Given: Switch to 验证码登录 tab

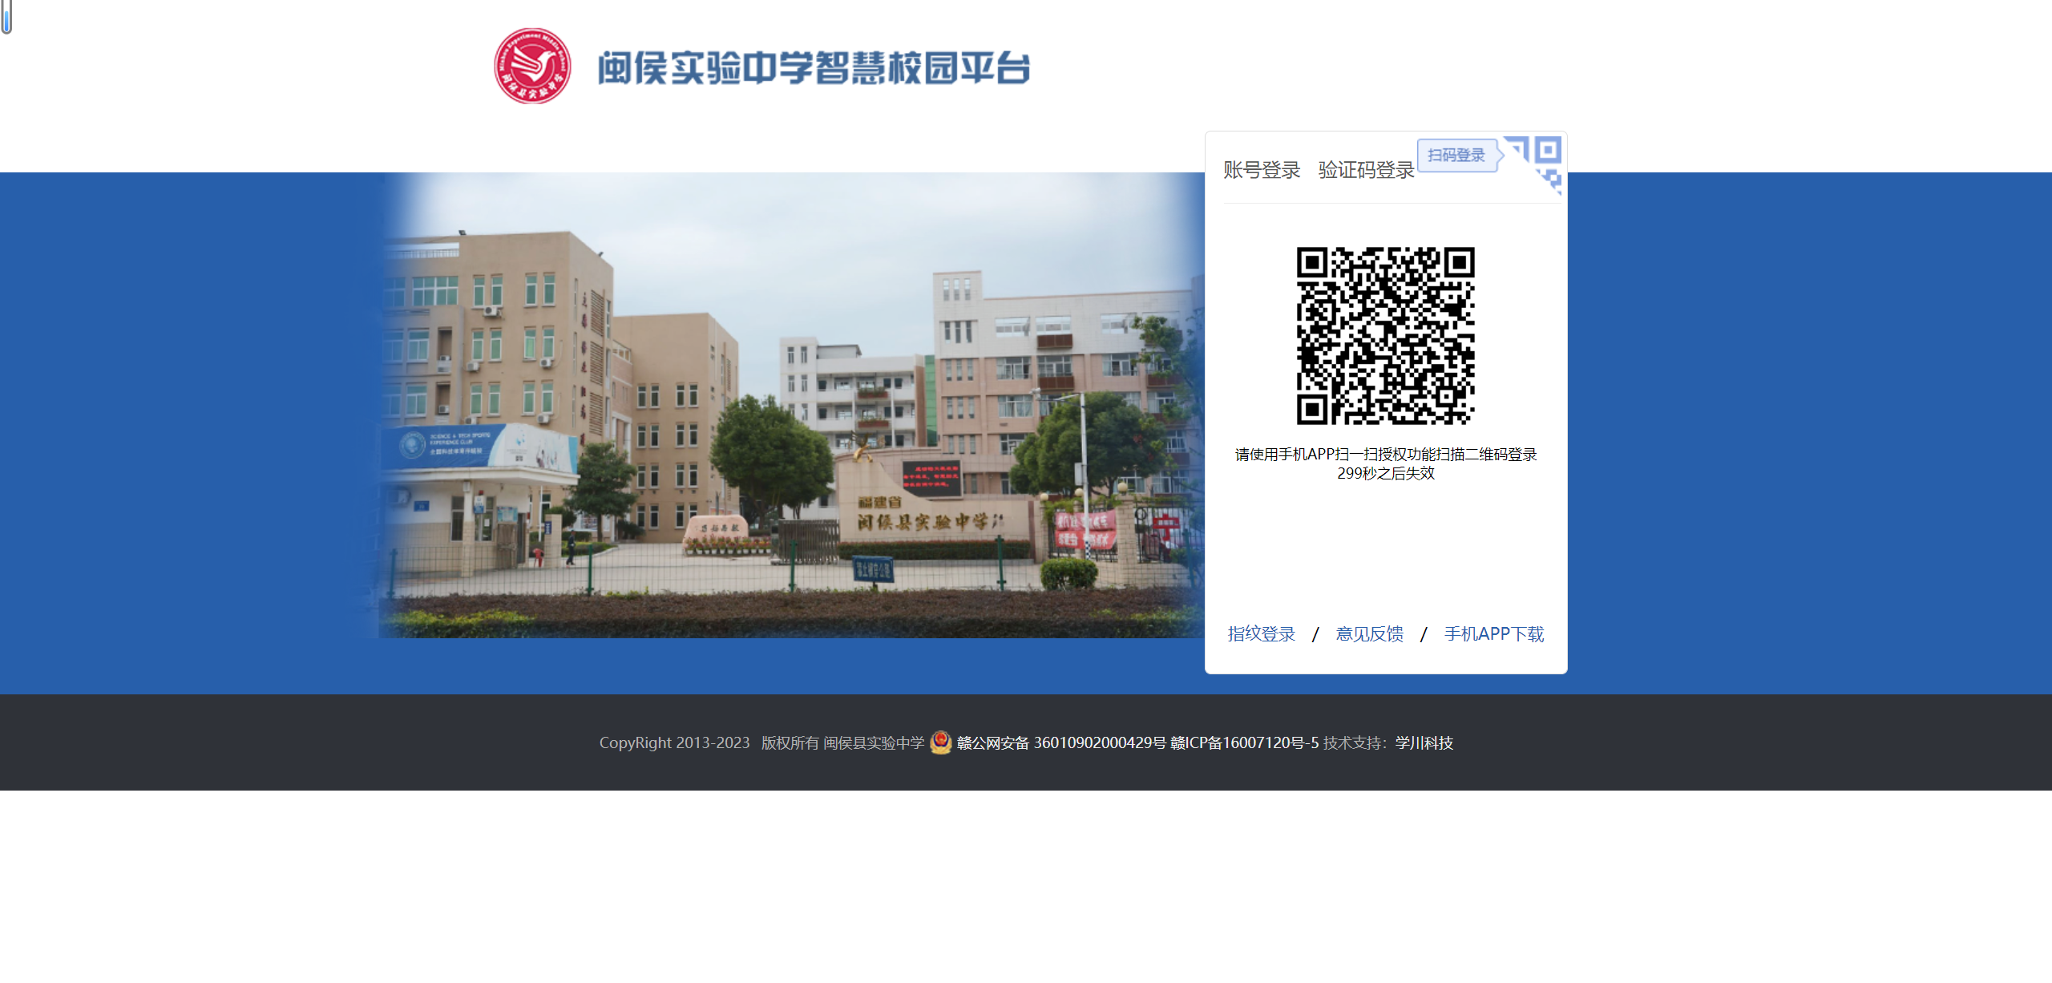Looking at the screenshot, I should [1366, 170].
